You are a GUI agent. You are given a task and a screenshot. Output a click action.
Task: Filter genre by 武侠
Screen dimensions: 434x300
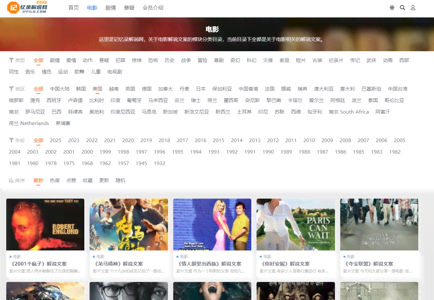coord(371,60)
